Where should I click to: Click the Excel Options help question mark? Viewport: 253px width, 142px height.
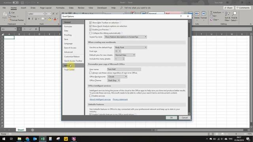point(181,16)
